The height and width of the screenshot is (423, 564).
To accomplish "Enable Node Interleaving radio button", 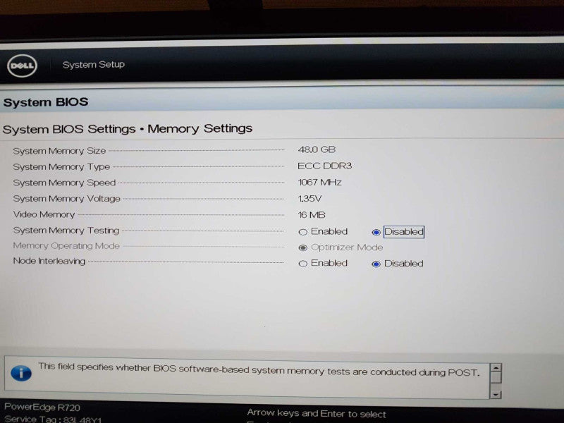I will [x=303, y=264].
